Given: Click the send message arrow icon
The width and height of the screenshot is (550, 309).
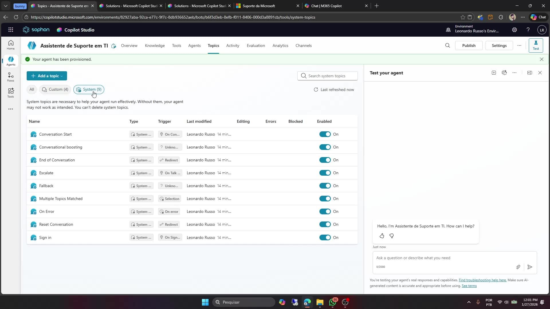Looking at the screenshot, I should pyautogui.click(x=530, y=267).
